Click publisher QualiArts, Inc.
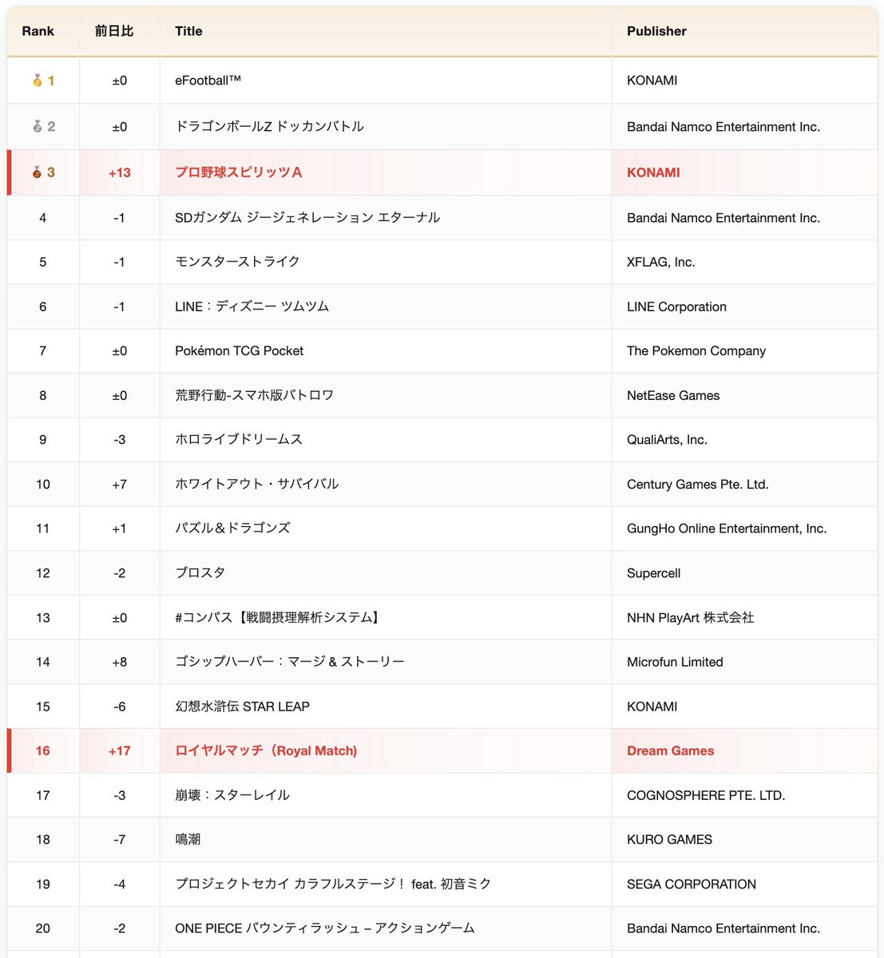 pyautogui.click(x=667, y=440)
